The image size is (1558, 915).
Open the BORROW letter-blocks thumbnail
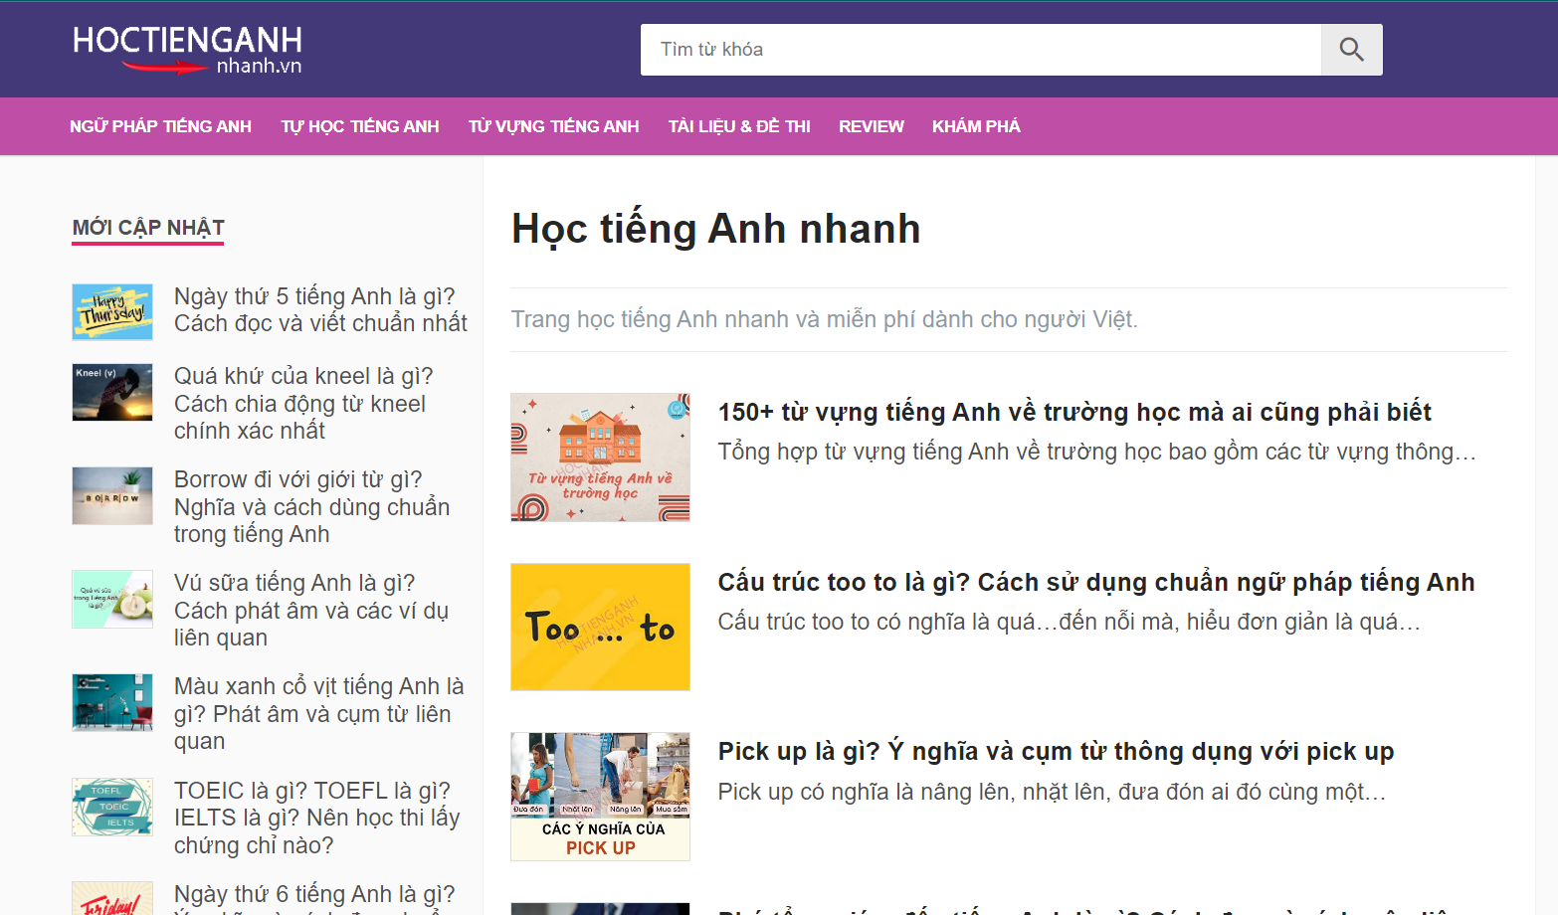tap(112, 495)
